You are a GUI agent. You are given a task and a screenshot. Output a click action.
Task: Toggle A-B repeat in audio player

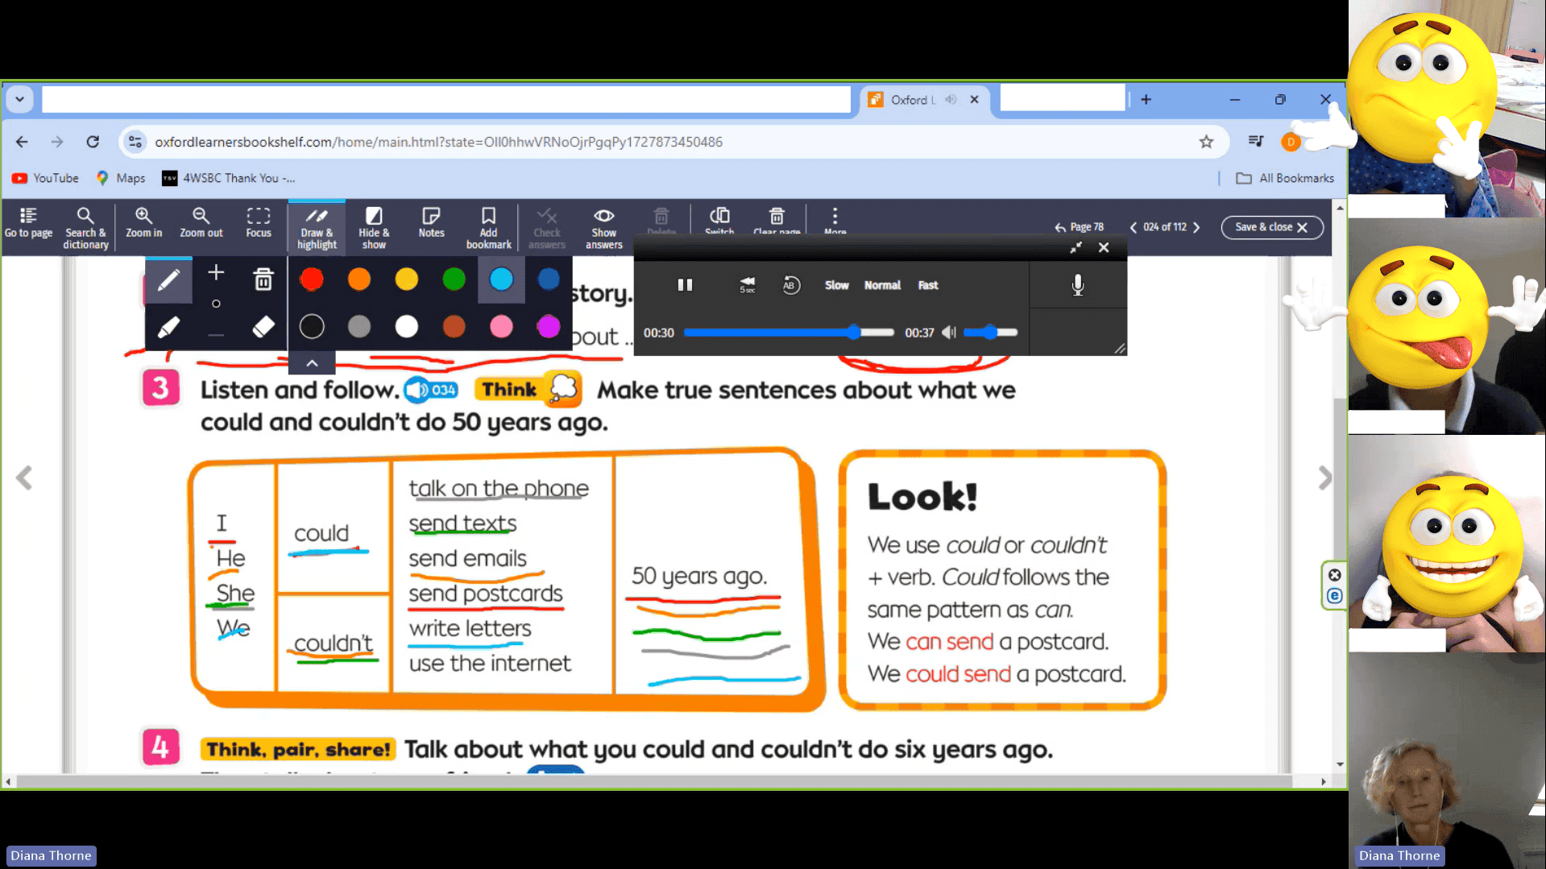[x=791, y=285]
